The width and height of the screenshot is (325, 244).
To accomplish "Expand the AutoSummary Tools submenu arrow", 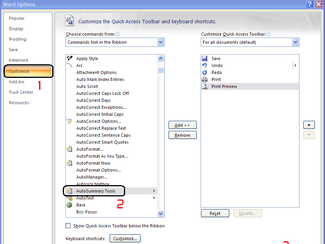I will pos(154,191).
